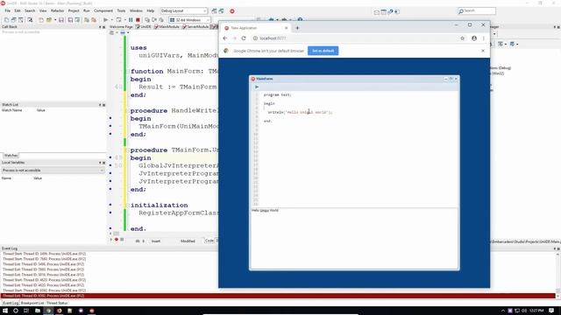Click the Step Over debug icon

154,20
